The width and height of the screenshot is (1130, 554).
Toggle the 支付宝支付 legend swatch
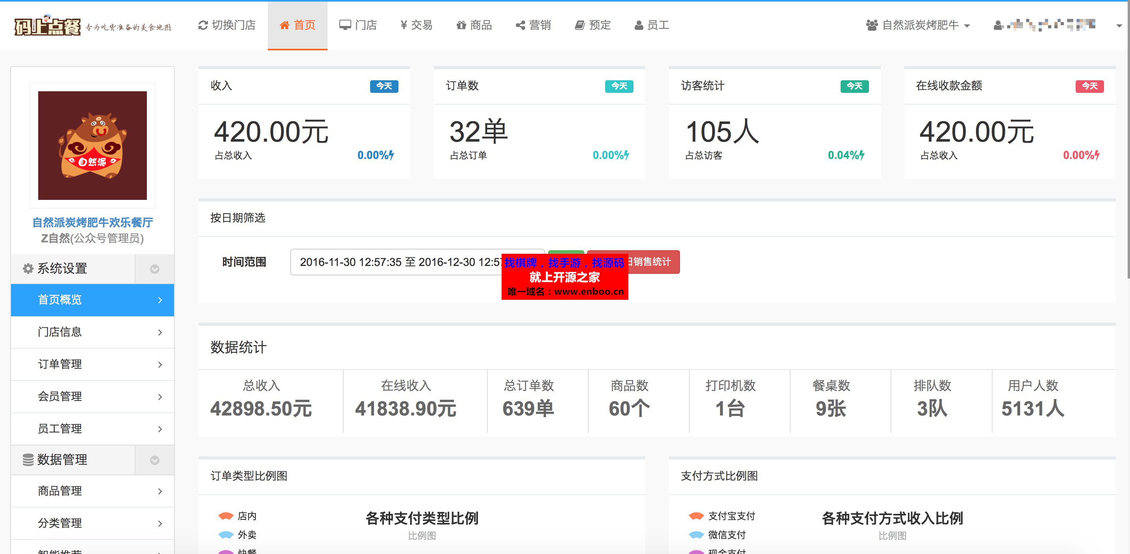pyautogui.click(x=696, y=516)
